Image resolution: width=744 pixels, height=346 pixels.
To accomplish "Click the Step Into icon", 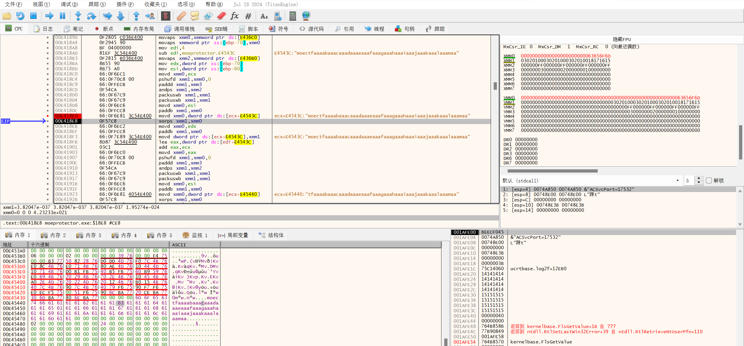I will pos(78,16).
